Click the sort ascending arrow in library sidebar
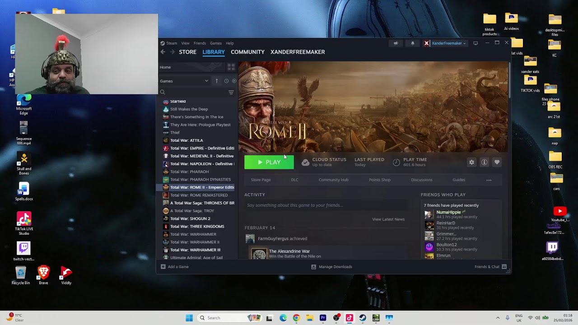 (216, 81)
